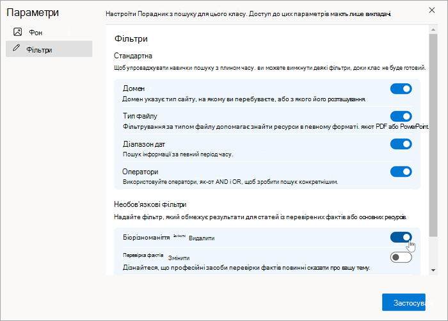Viewport: 448px width, 321px height.
Task: Click Видалити next to Біорізноманіття
Action: click(x=202, y=238)
